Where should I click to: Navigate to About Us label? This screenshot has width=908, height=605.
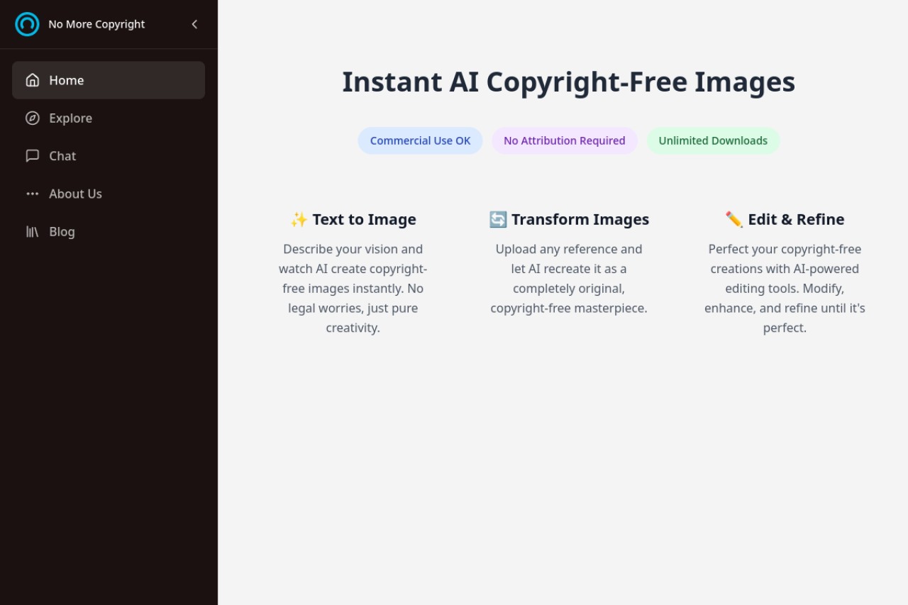(76, 194)
